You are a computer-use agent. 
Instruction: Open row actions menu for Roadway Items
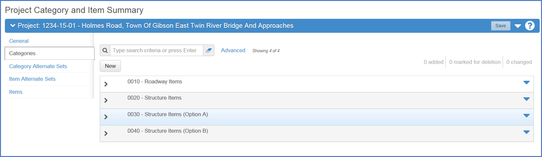coord(526,82)
